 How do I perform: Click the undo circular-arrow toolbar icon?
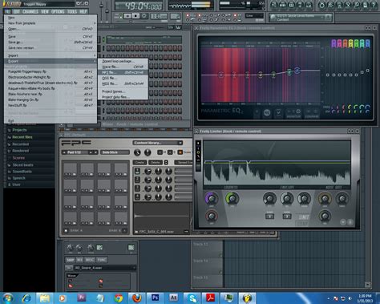[322, 5]
